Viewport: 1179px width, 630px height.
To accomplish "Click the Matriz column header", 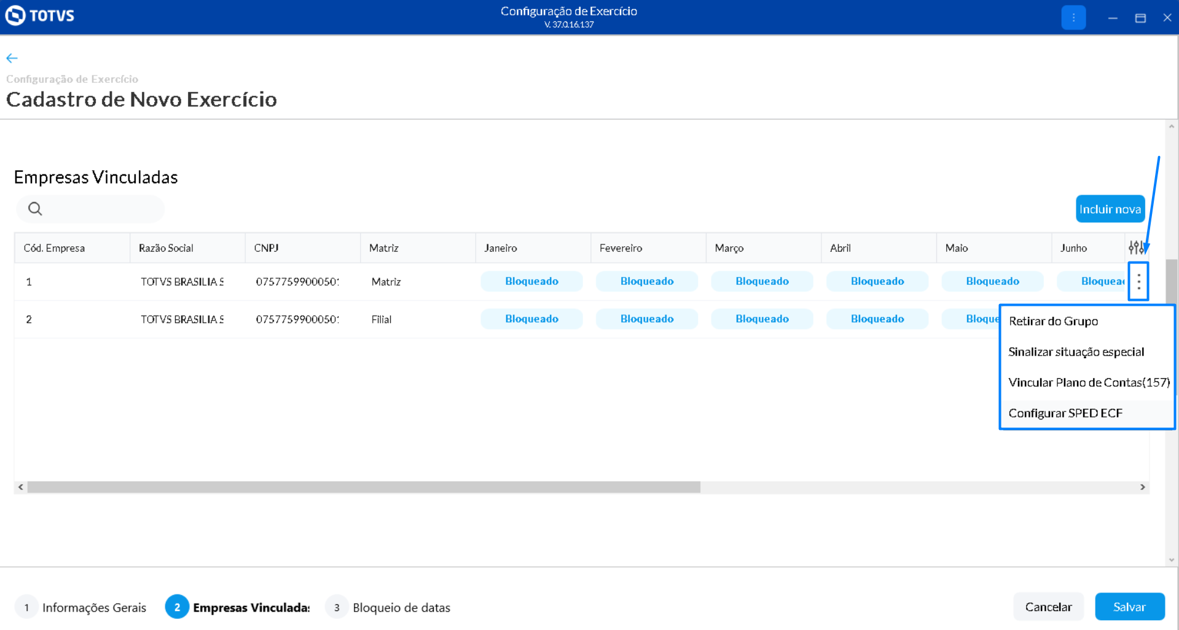I will coord(418,248).
